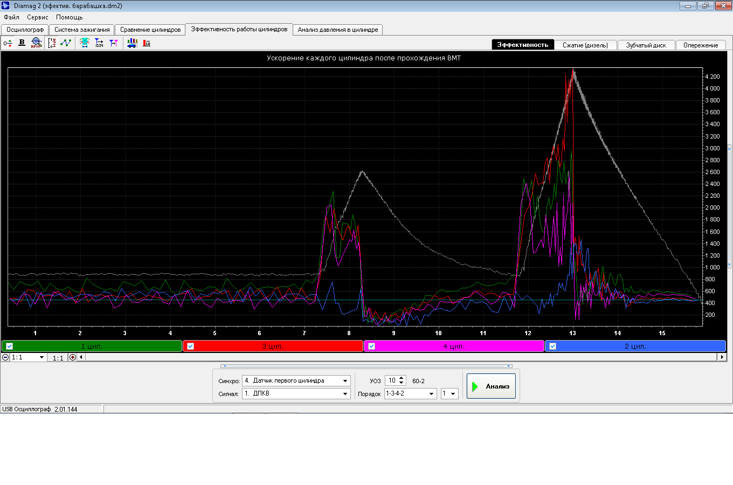The image size is (733, 485).
Task: Click the 1:1 reset zoom button
Action: coord(58,358)
